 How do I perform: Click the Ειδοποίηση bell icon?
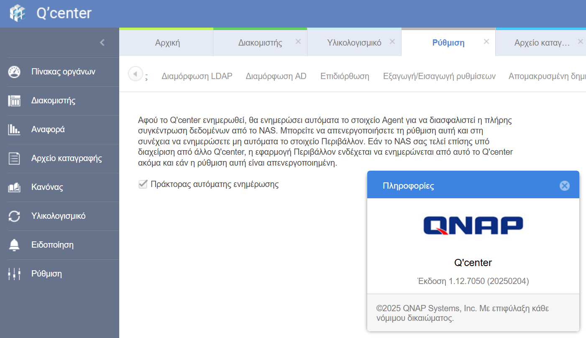pyautogui.click(x=14, y=245)
